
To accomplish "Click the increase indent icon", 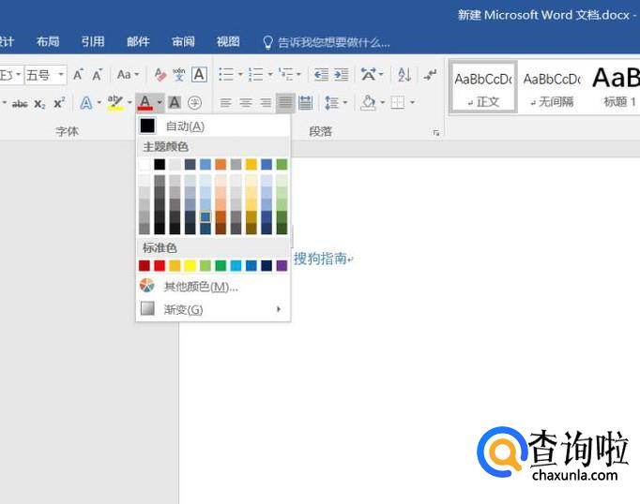I will click(x=341, y=75).
